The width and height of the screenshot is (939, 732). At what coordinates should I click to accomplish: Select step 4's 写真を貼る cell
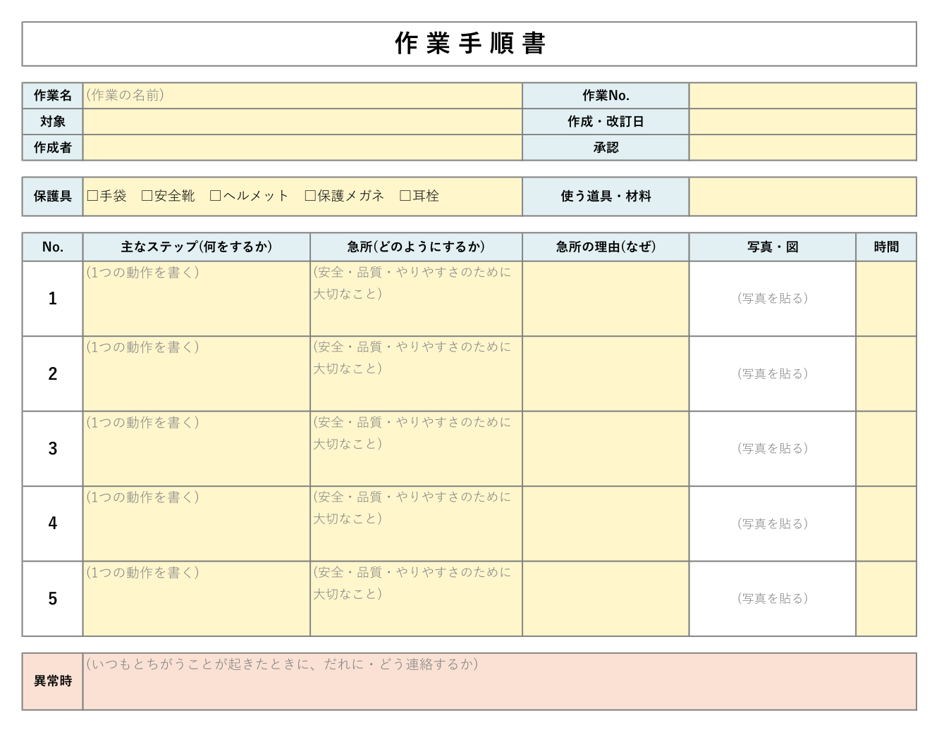(773, 523)
